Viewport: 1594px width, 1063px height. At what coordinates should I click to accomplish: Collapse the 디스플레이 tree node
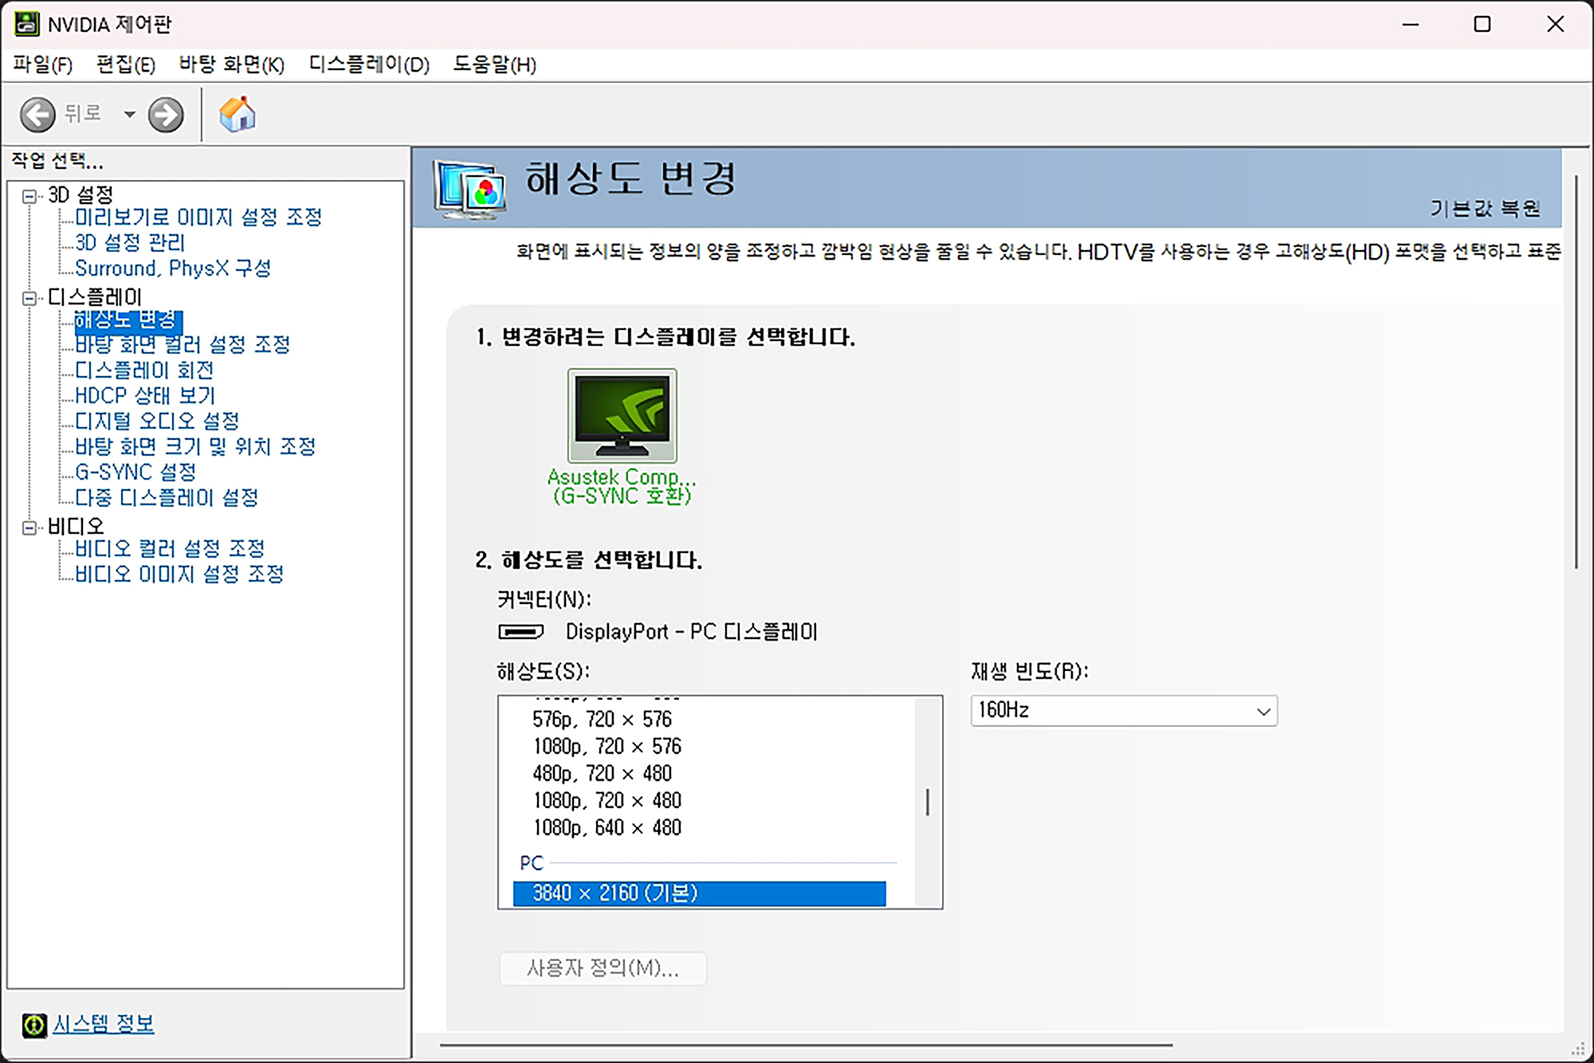point(29,298)
